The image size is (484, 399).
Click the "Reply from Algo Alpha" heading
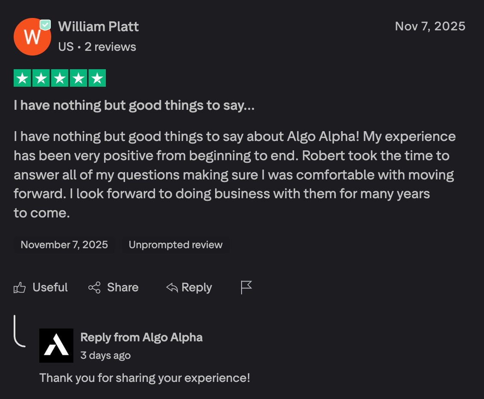[x=141, y=337]
